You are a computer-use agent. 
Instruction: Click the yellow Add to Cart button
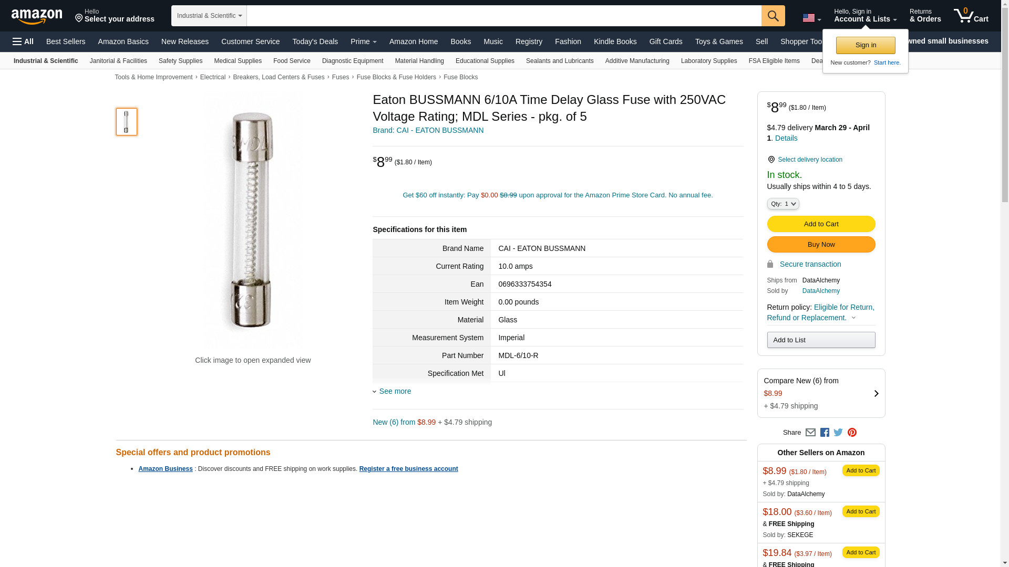point(821,224)
